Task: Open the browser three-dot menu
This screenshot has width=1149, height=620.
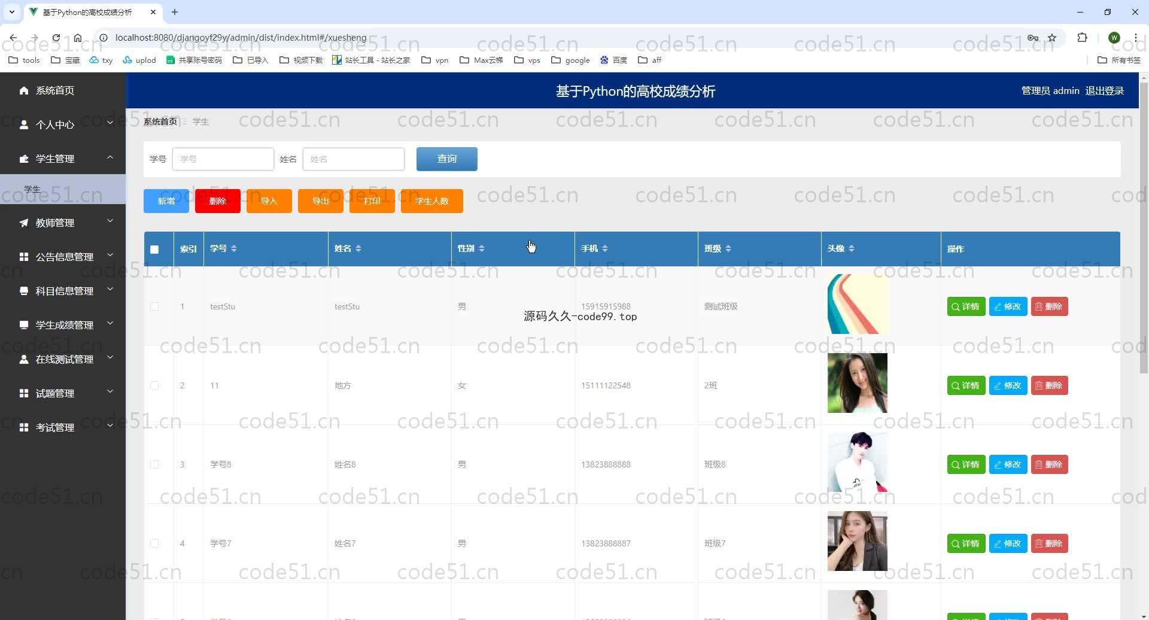Action: point(1135,38)
